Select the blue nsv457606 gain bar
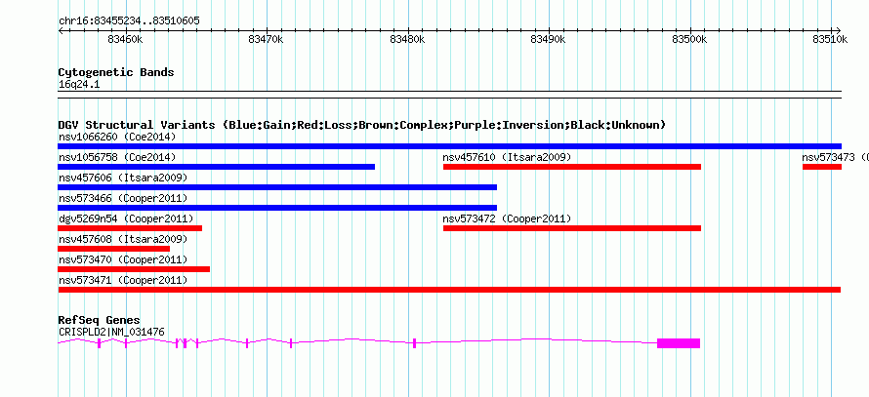This screenshot has width=869, height=397. click(x=277, y=187)
